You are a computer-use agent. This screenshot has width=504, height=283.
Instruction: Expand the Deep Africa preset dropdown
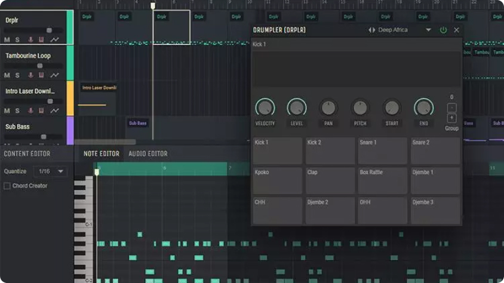(x=428, y=30)
